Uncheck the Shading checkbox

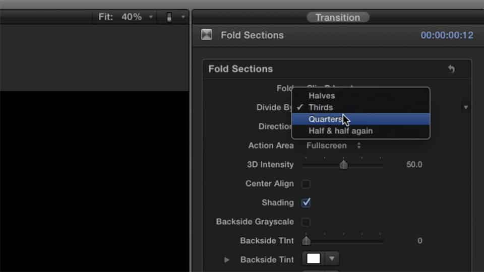pos(306,202)
